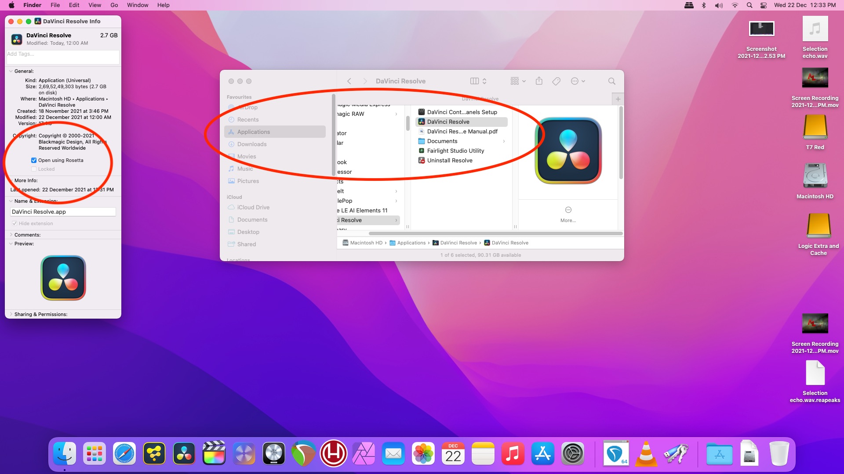Open Calendar showing Dec 22
This screenshot has width=844, height=474.
tap(453, 453)
